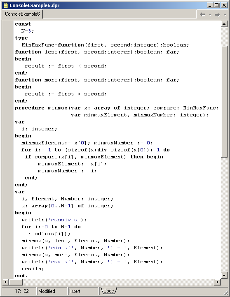This screenshot has width=230, height=297.
Task: Click the 'type' keyword line
Action: pos(21,38)
